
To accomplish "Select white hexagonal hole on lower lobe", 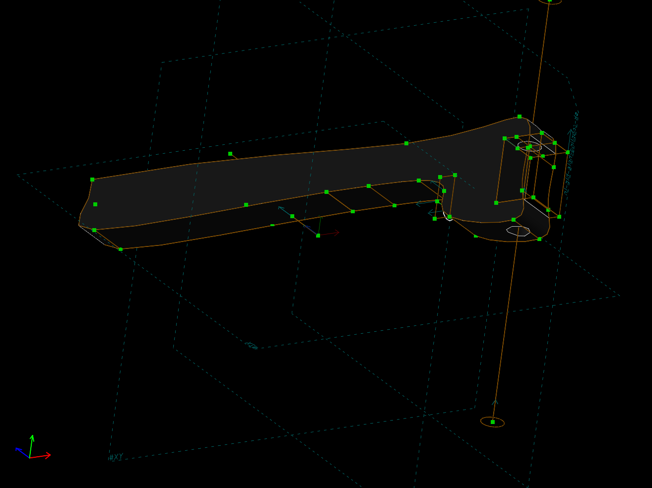I will tap(518, 231).
